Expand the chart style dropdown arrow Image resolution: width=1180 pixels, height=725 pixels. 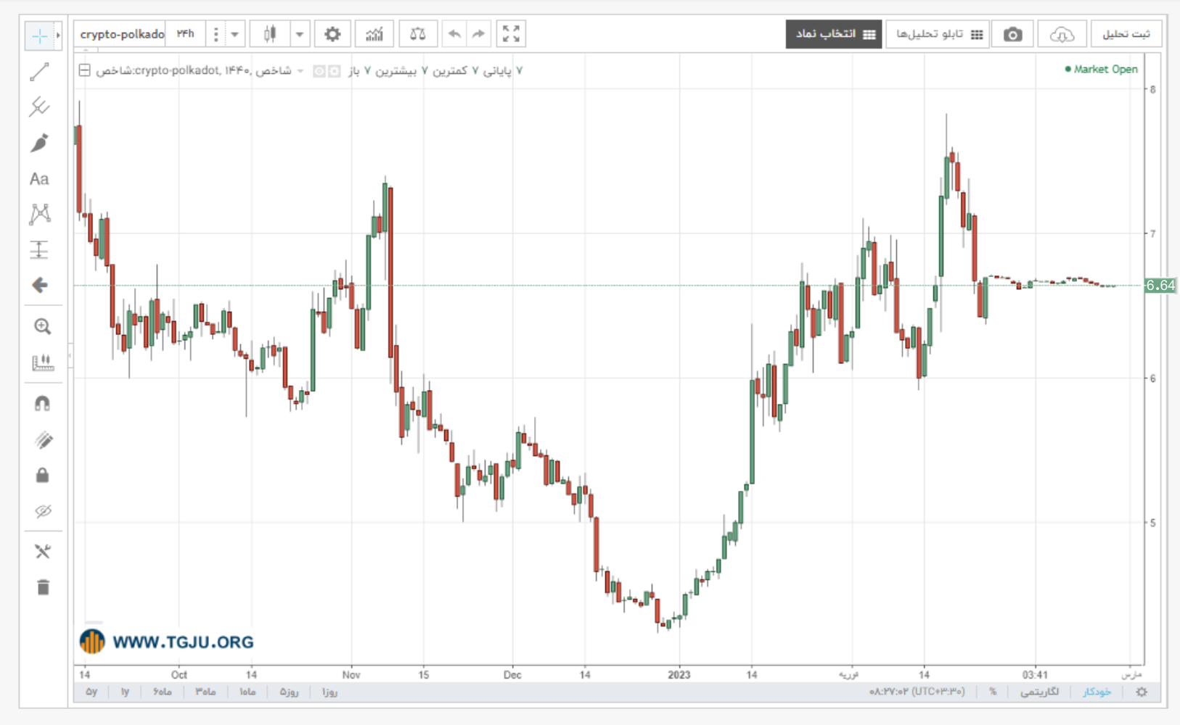(x=299, y=34)
